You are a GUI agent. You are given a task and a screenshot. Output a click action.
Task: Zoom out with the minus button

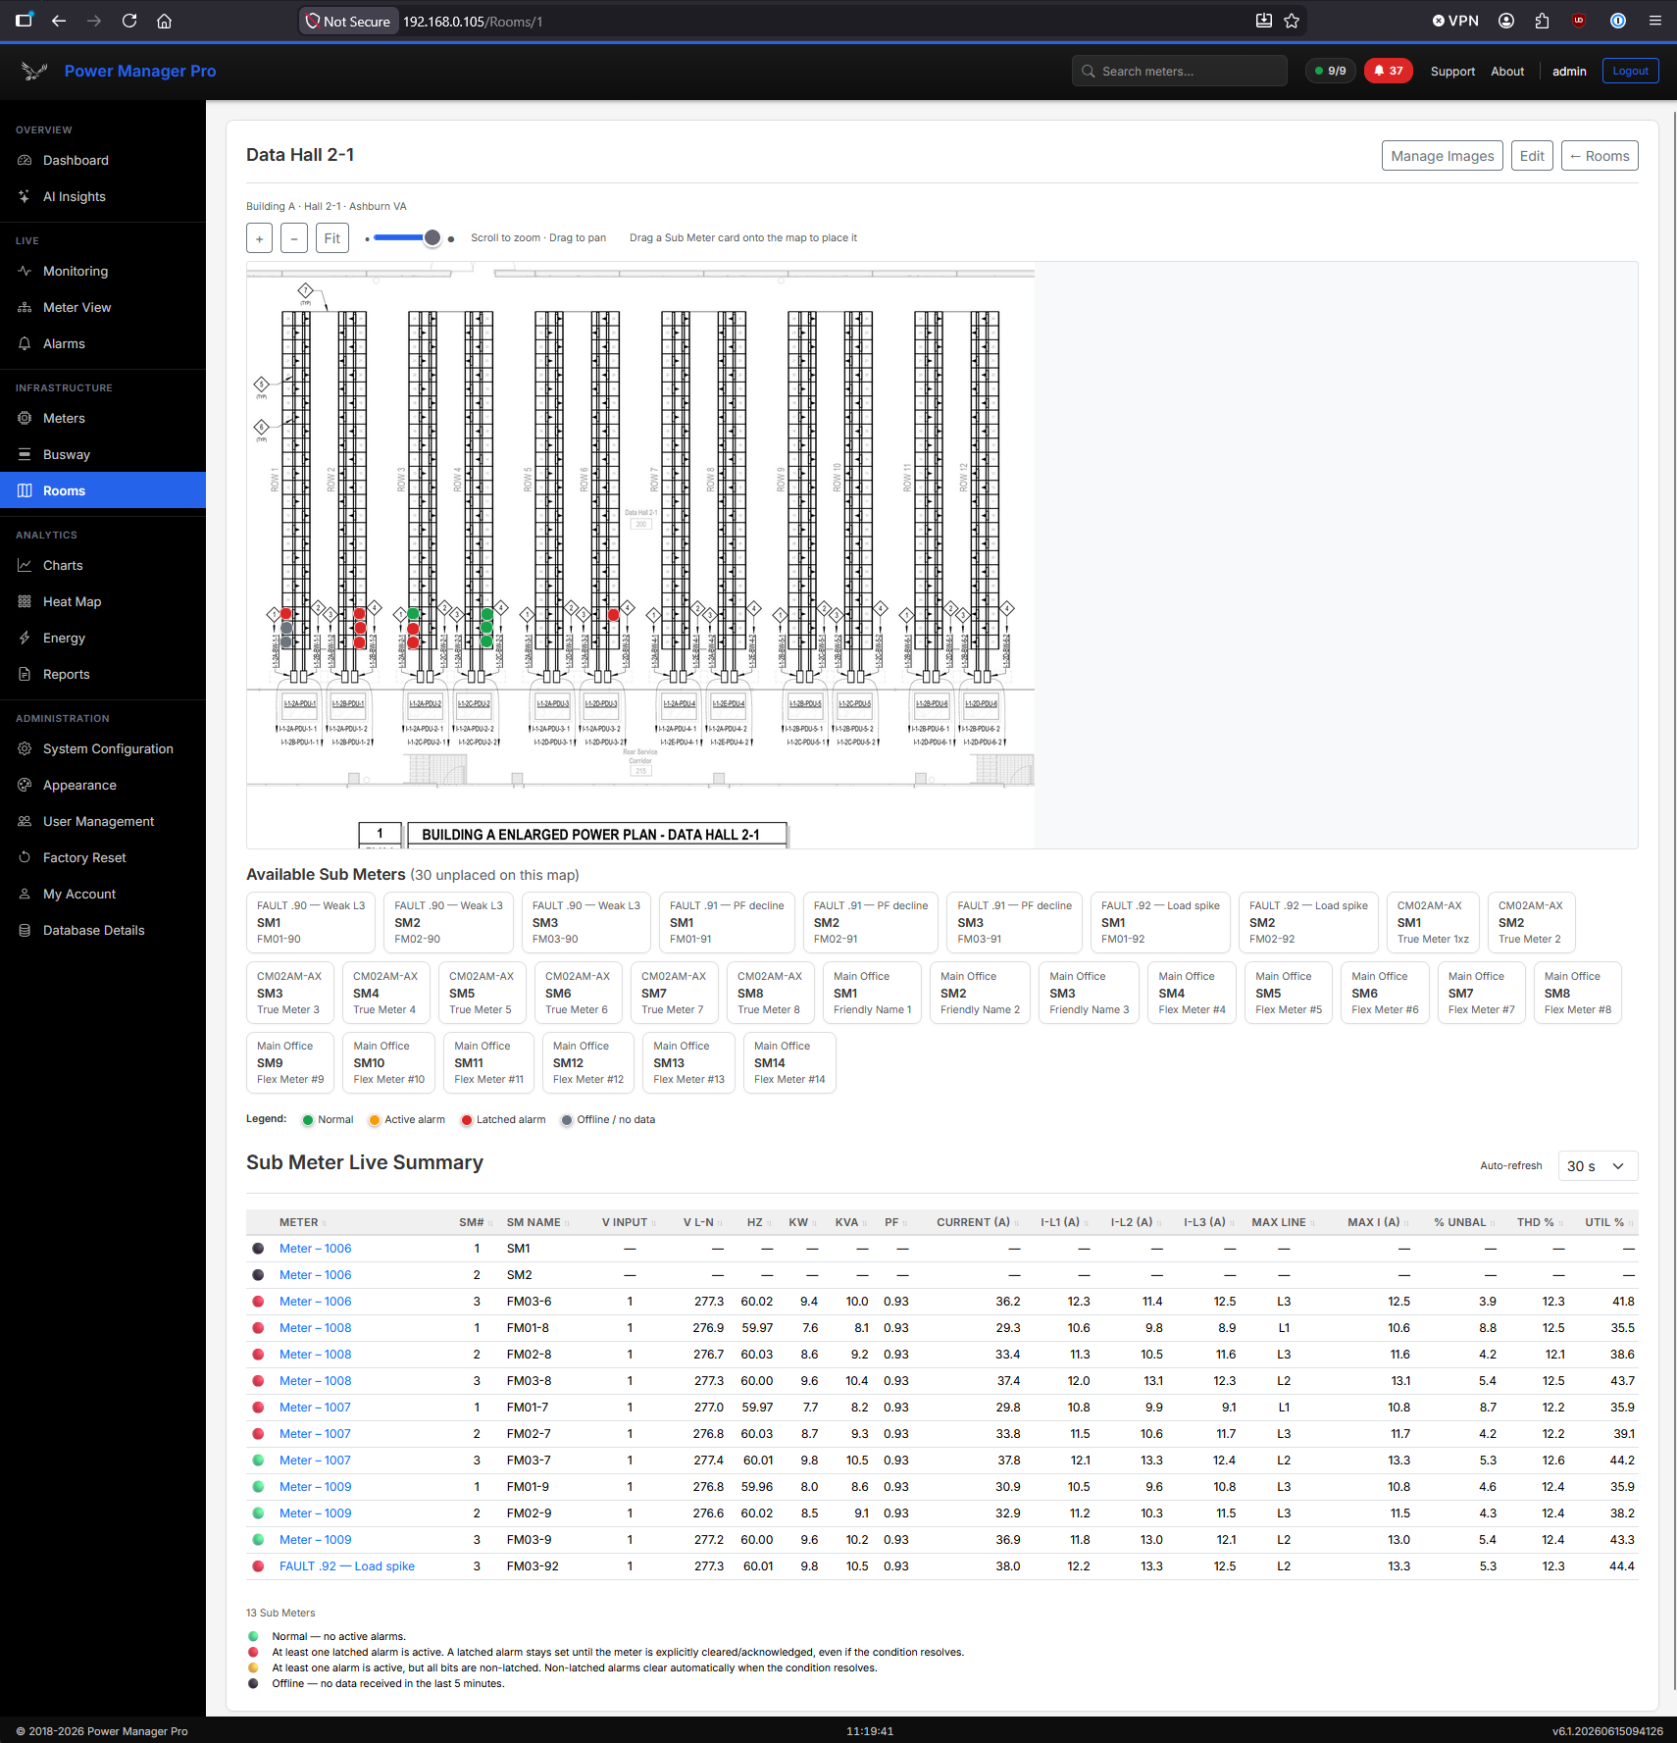coord(294,238)
